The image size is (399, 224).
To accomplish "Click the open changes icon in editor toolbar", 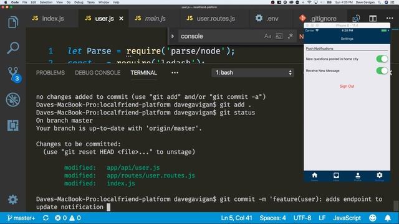I will click(x=356, y=18).
